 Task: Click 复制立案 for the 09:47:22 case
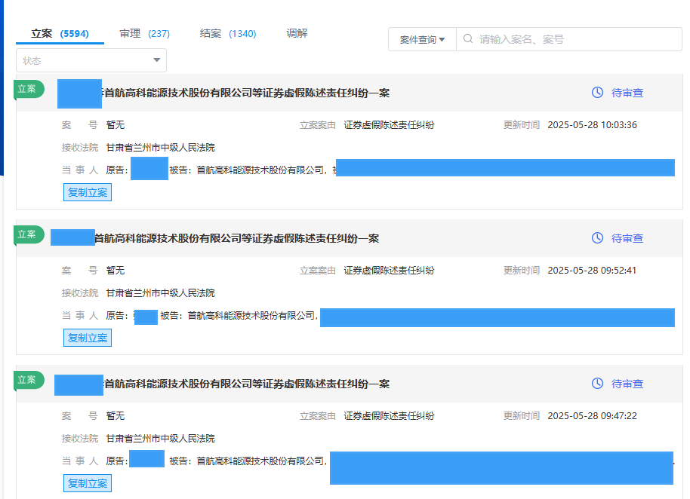pyautogui.click(x=88, y=483)
